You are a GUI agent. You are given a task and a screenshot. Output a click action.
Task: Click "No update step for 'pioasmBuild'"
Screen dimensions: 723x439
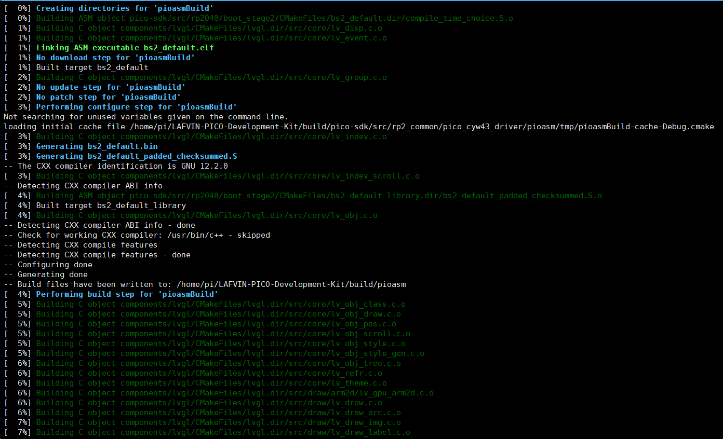[x=111, y=87]
